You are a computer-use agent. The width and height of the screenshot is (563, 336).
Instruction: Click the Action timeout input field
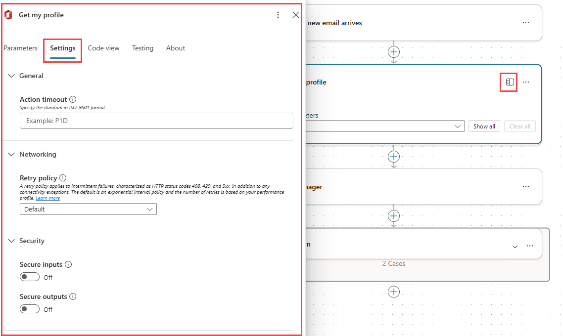pos(156,121)
